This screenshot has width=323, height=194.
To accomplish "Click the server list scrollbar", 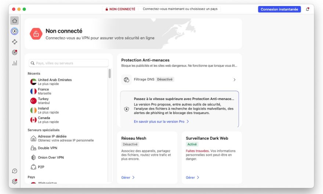I will [x=109, y=73].
